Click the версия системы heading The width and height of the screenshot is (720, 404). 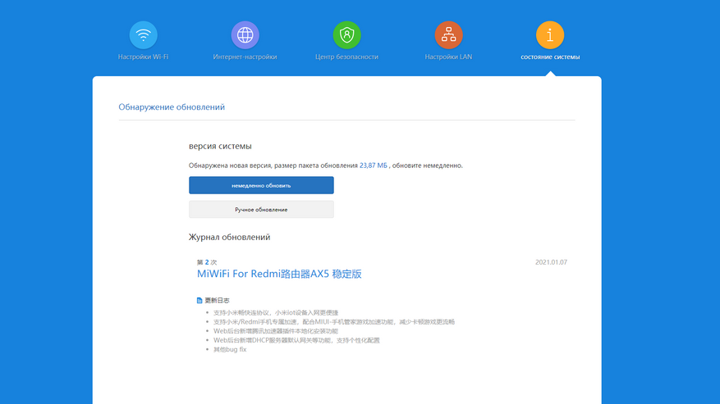(220, 147)
